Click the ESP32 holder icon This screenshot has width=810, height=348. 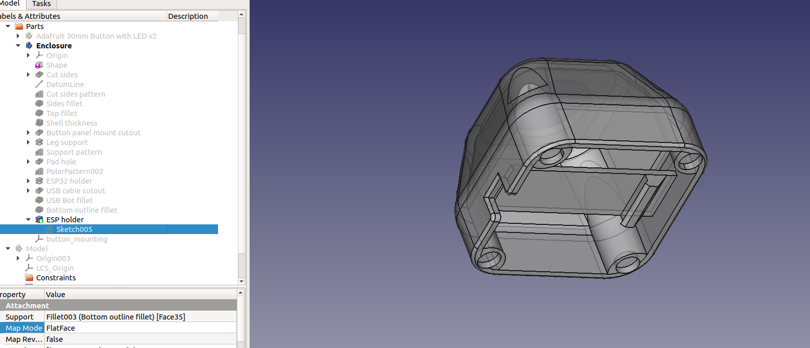(x=39, y=181)
